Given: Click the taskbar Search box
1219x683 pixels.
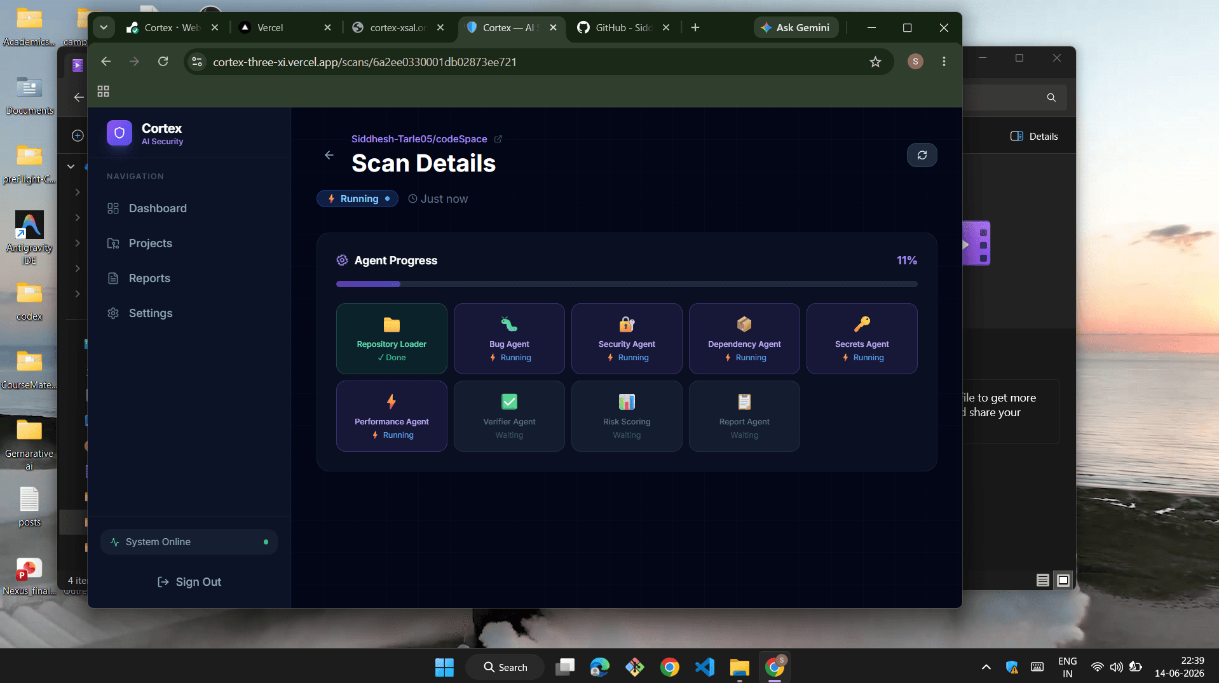Looking at the screenshot, I should click(505, 667).
